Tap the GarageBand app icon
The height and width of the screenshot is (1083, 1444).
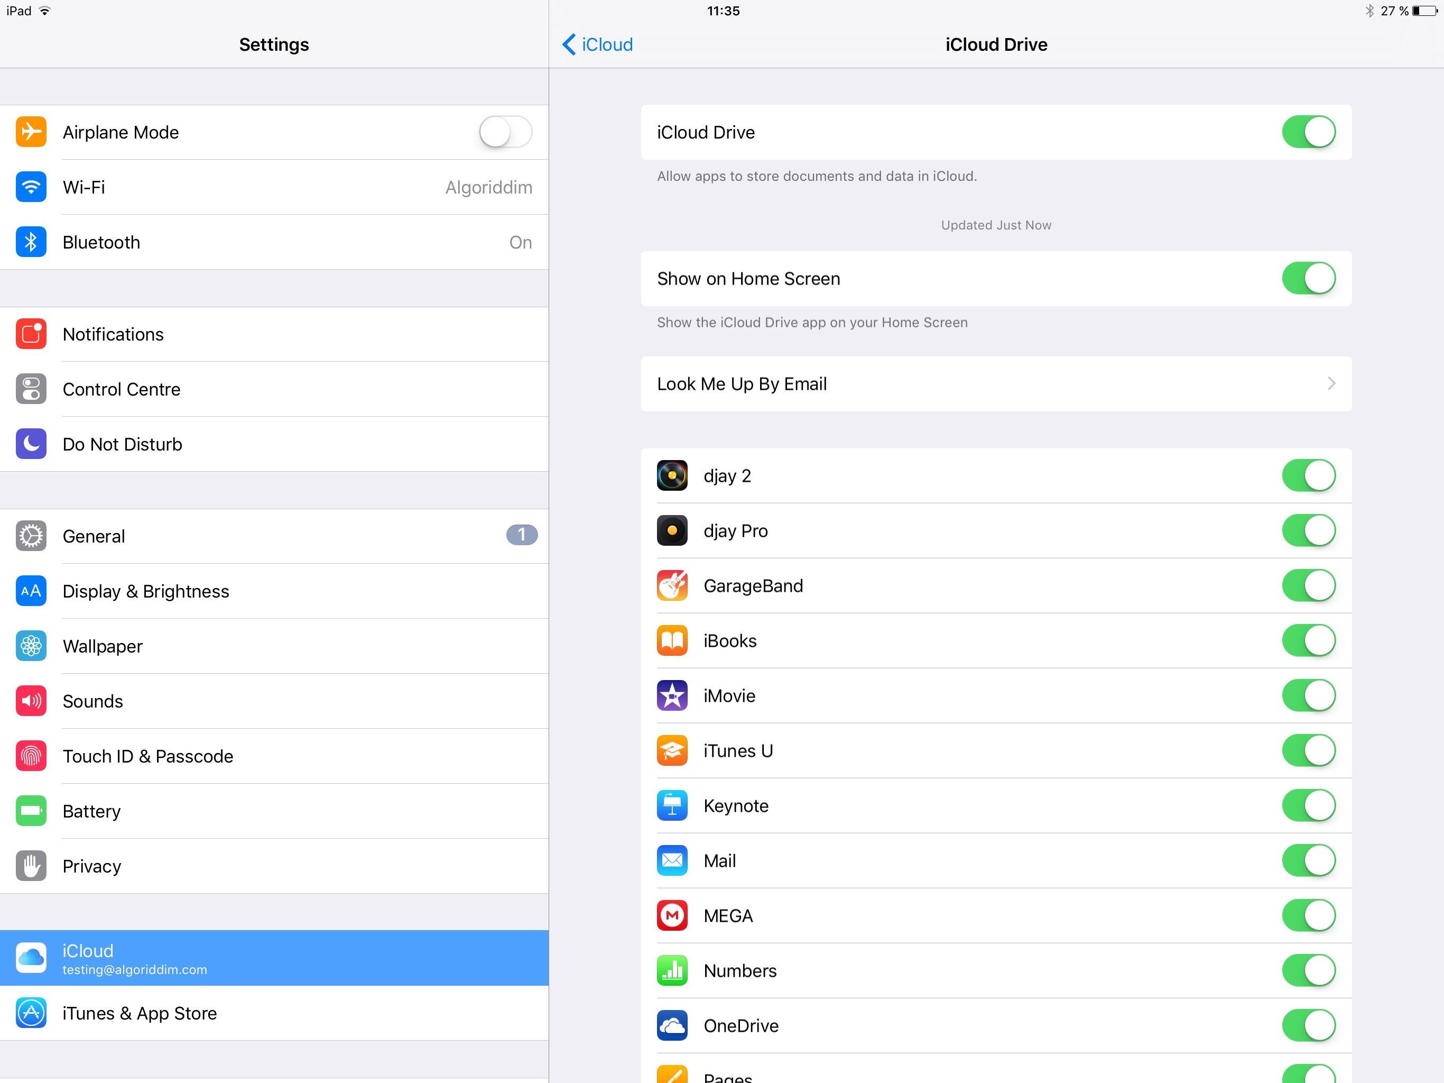coord(672,585)
